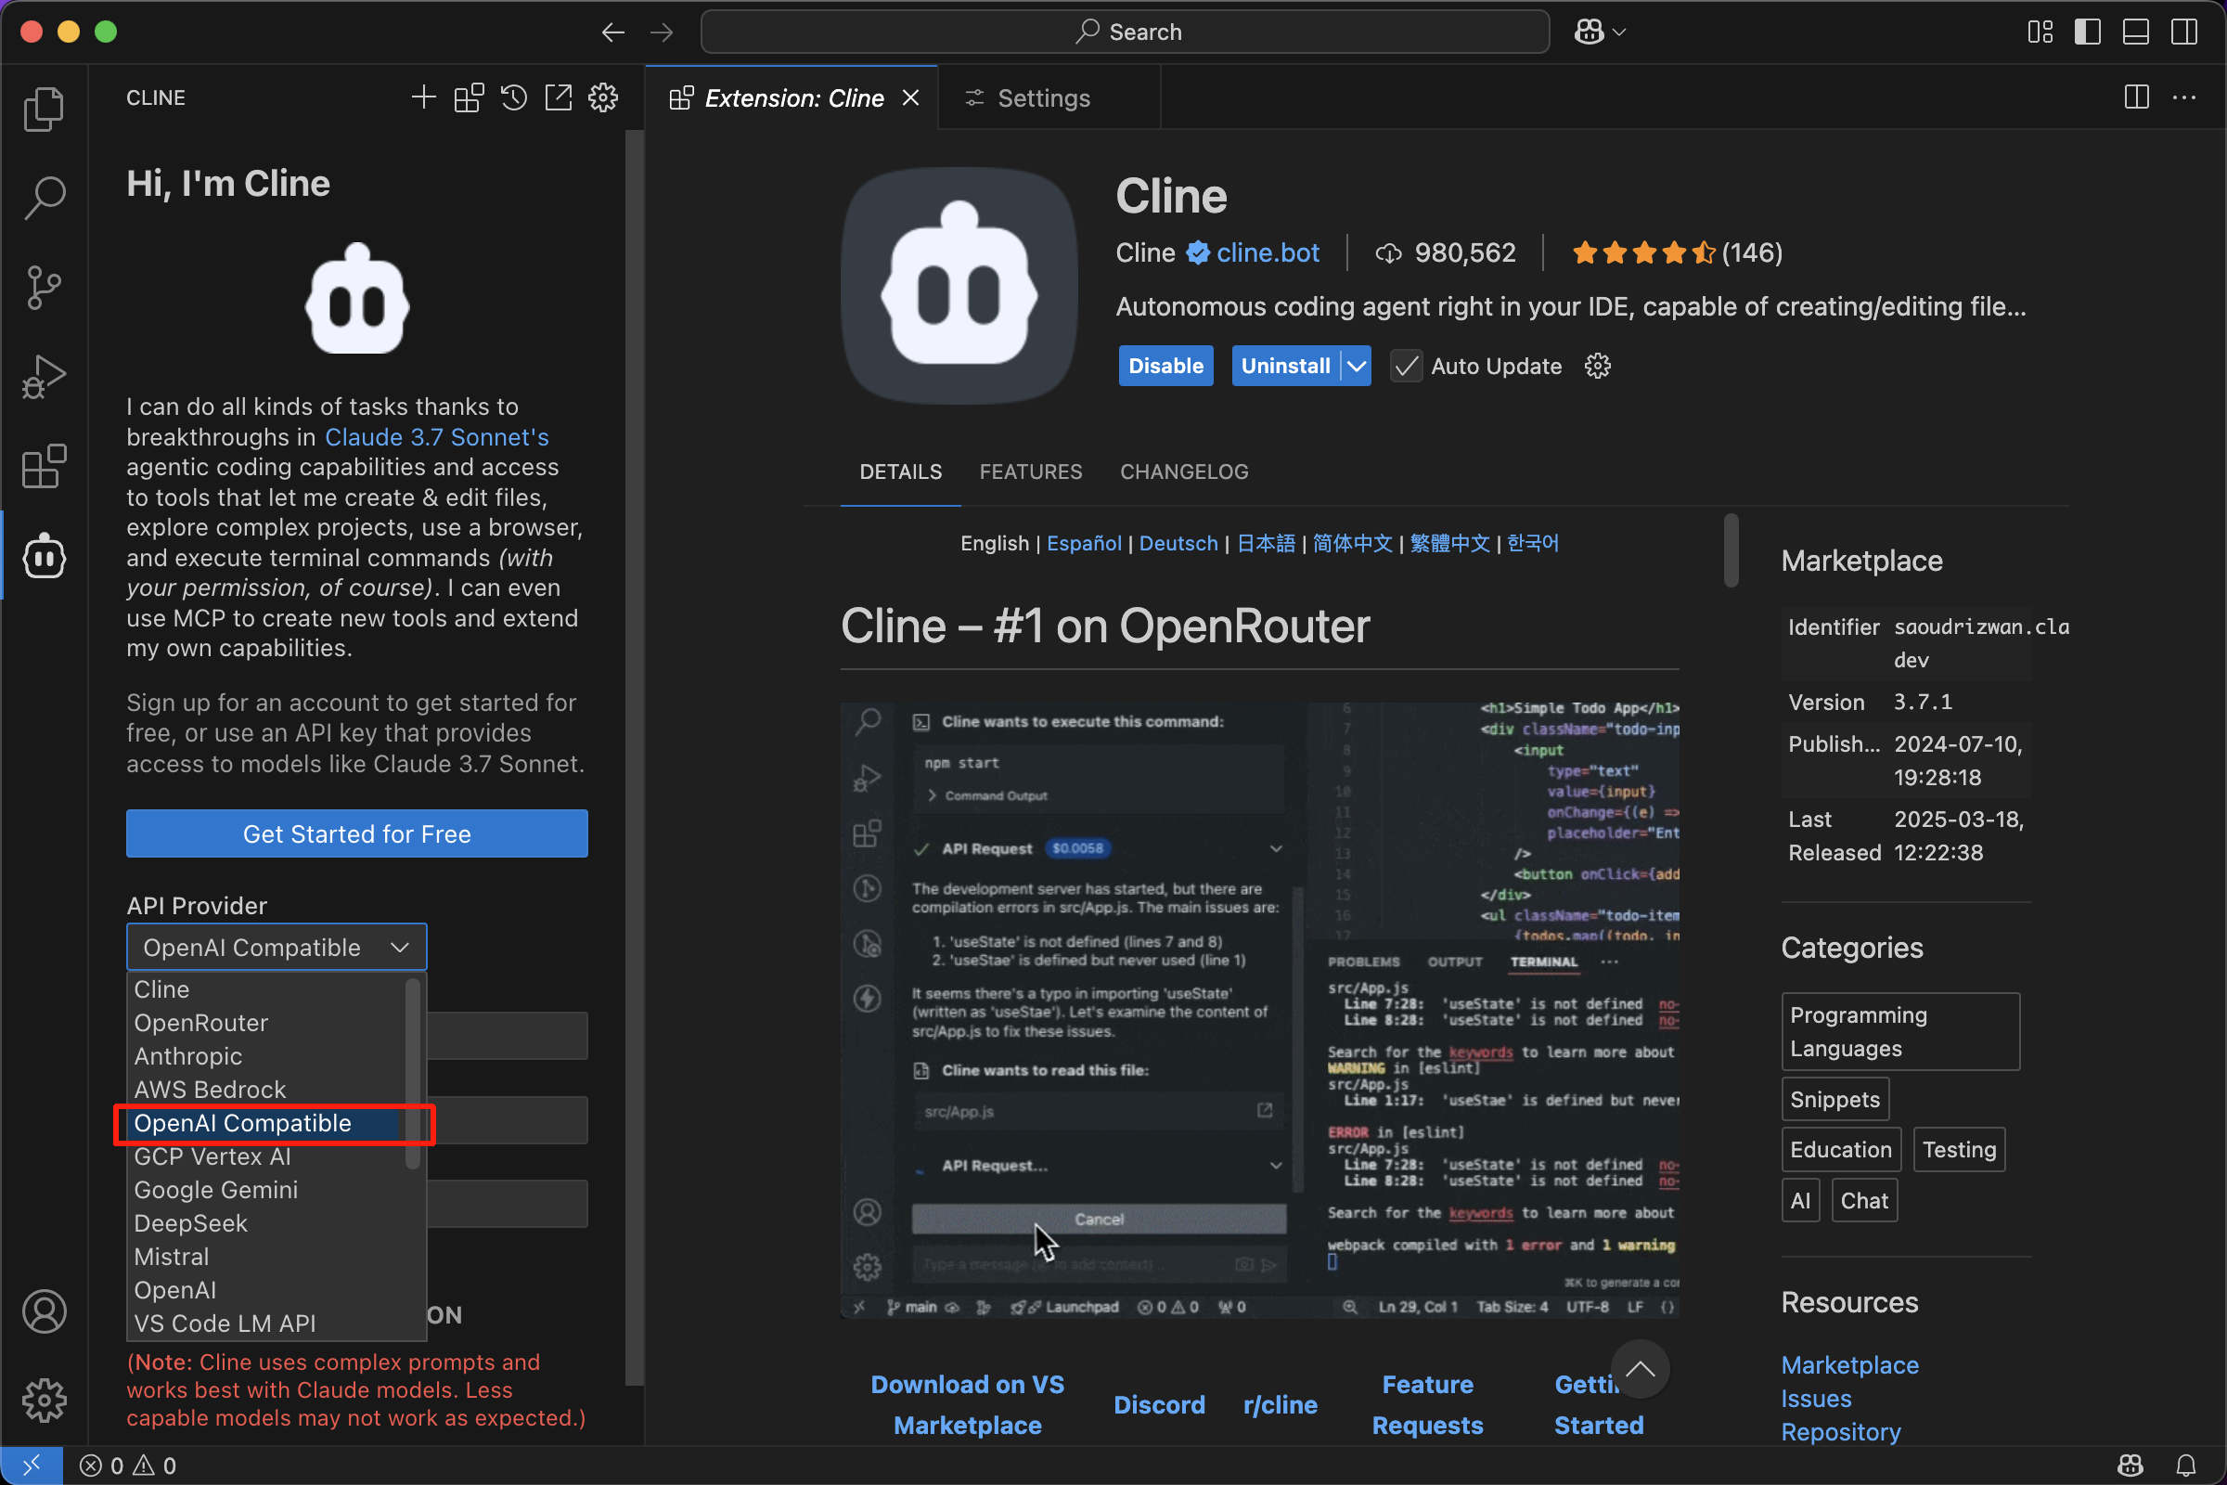Switch to the Settings editor tab
The height and width of the screenshot is (1485, 2227).
point(1042,97)
